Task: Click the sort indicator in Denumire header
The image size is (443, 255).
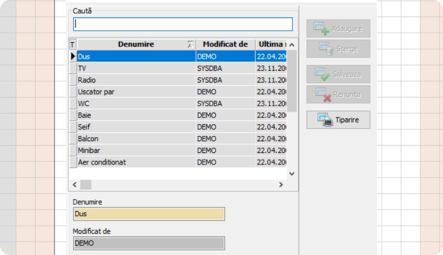Action: [190, 44]
